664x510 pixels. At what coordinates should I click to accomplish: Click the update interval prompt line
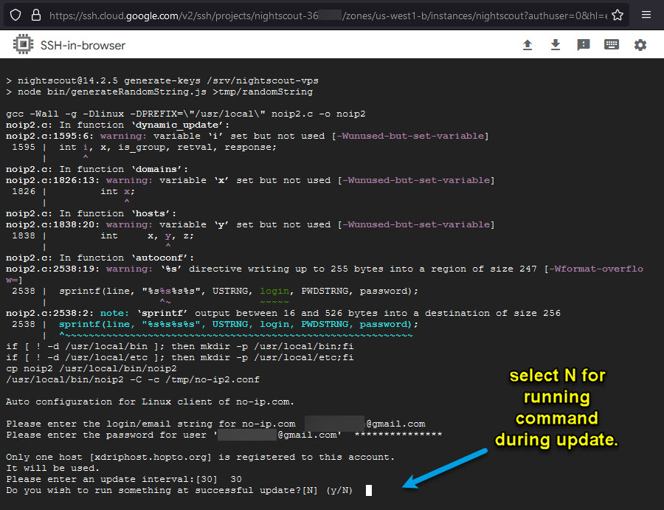point(123,479)
